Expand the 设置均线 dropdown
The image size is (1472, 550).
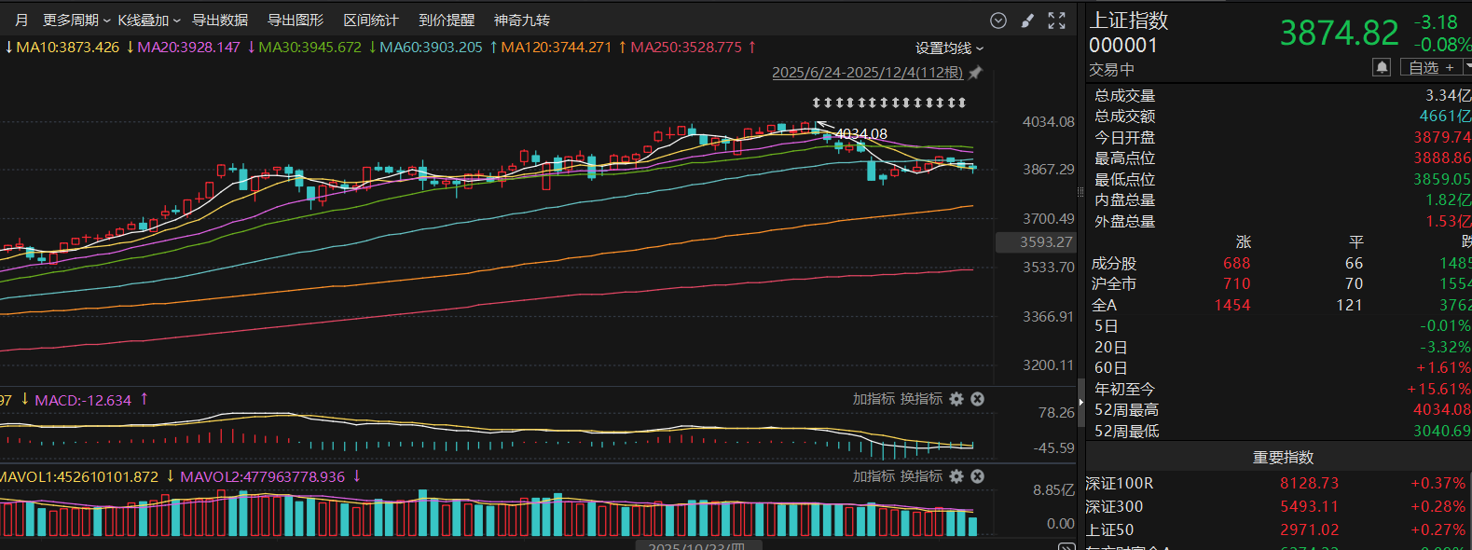[x=949, y=48]
